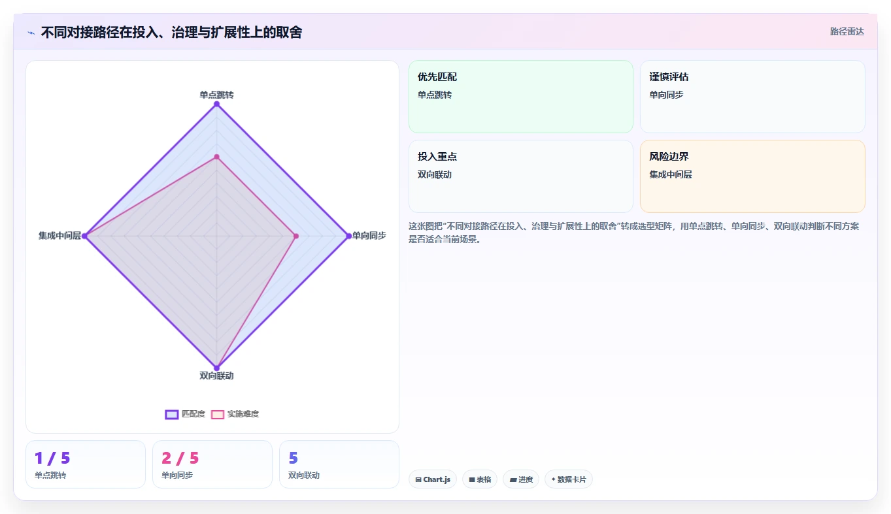Click the data point at 双向联动 vertex

[x=216, y=368]
